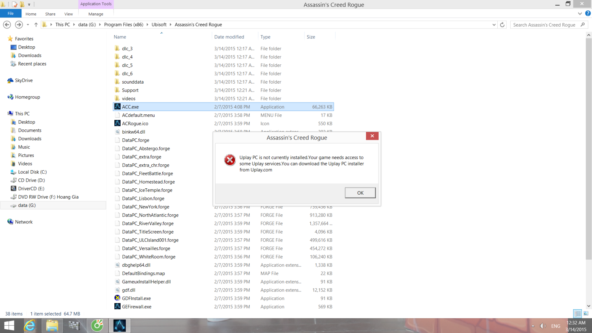Click the binkw64.dll file icon
The image size is (592, 333).
click(117, 132)
